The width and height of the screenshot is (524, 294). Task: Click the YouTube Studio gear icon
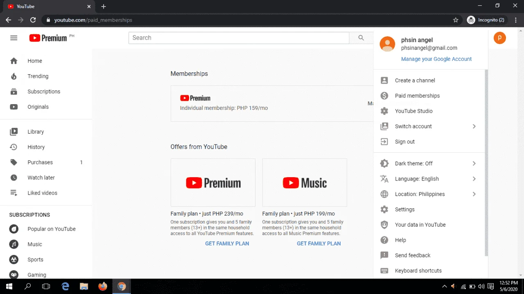click(x=384, y=111)
